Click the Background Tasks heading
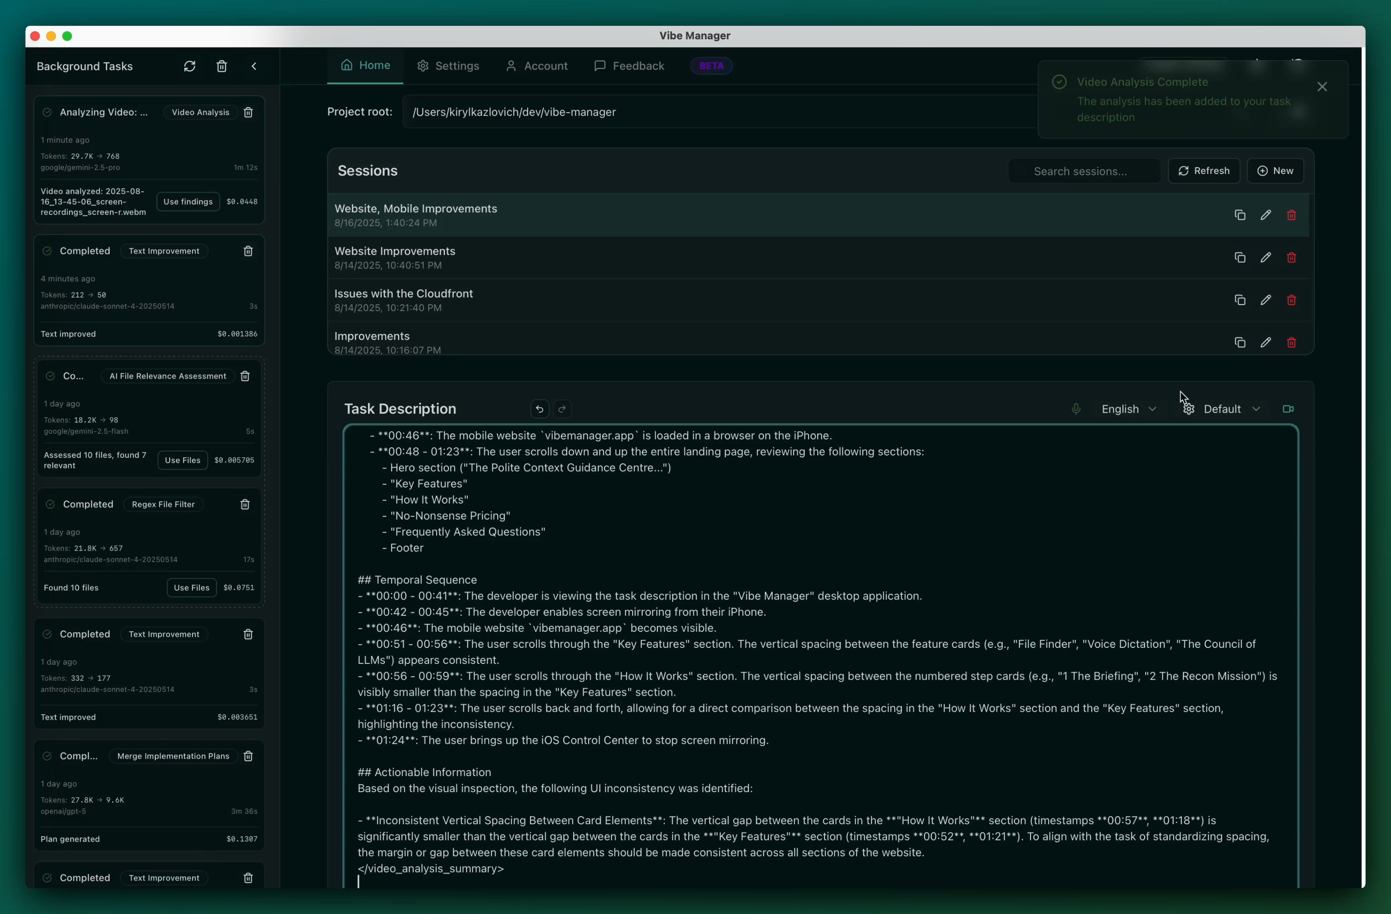This screenshot has height=914, width=1391. coord(85,66)
